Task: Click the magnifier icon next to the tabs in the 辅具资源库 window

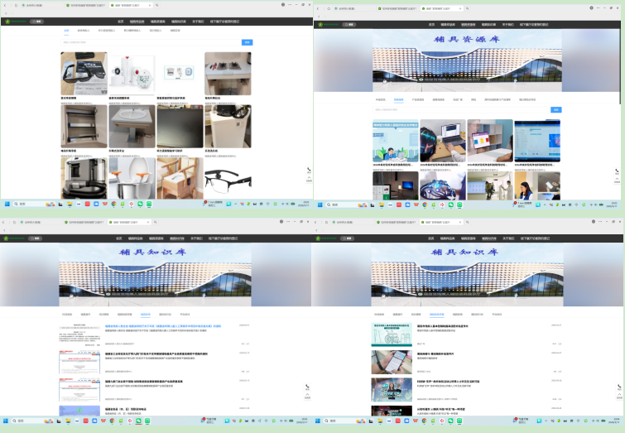Action: pos(467,8)
